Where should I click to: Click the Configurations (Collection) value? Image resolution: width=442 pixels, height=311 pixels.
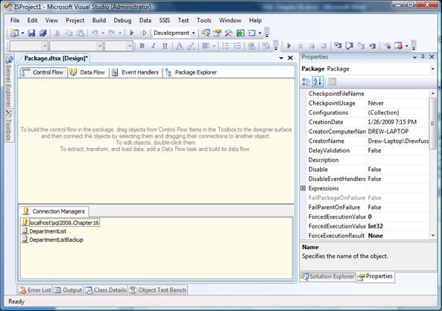tap(383, 112)
